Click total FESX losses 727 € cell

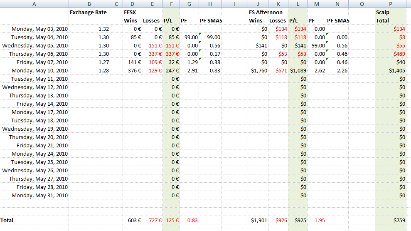[x=152, y=220]
